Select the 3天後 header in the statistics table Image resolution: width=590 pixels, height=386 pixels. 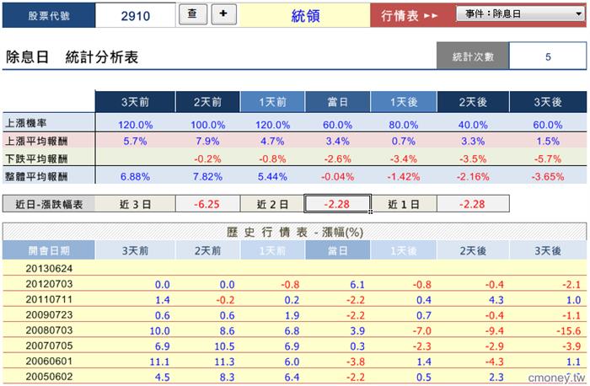pos(548,102)
